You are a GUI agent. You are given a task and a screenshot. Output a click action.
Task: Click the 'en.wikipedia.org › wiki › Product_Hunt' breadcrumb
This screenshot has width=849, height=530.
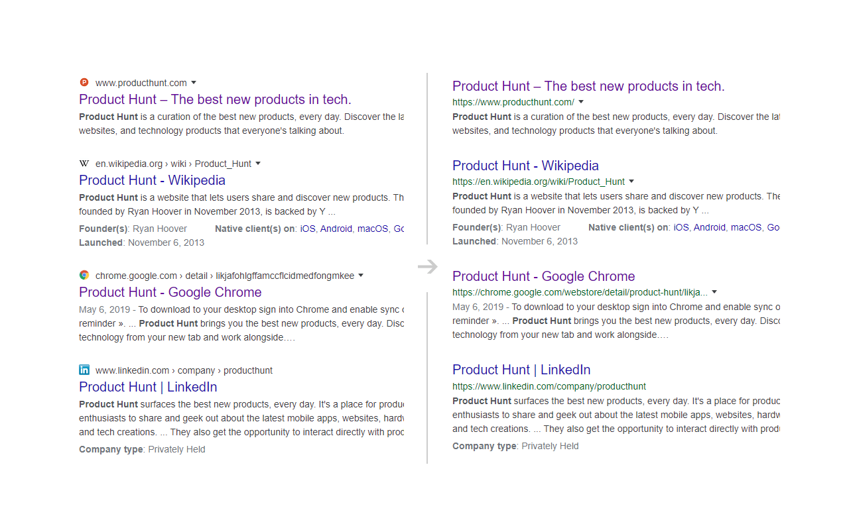point(173,164)
